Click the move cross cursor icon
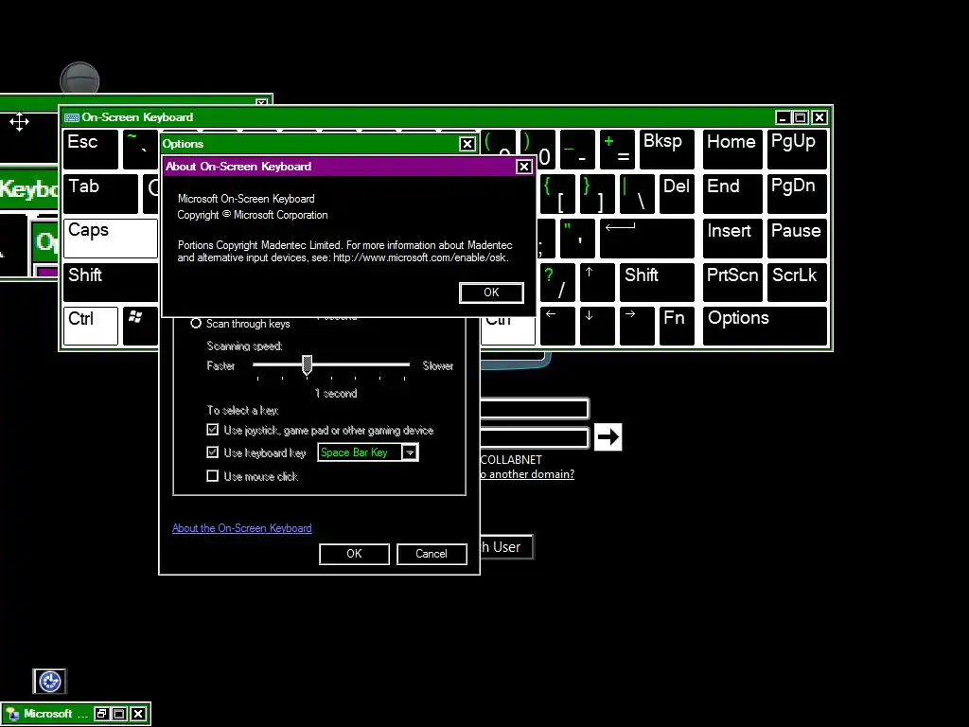This screenshot has height=727, width=969. tap(19, 122)
